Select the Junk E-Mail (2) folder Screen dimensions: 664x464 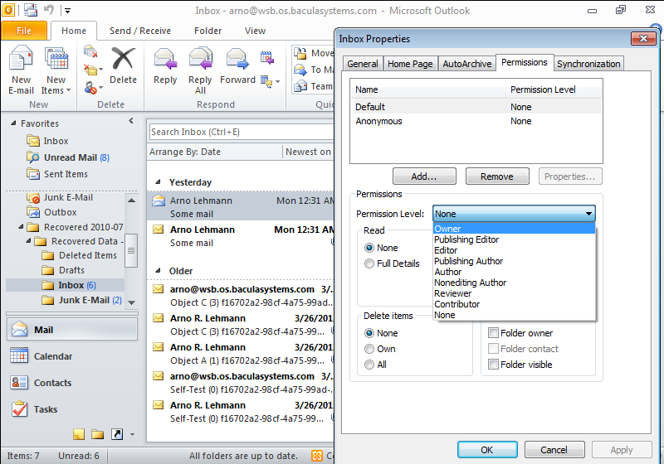[x=90, y=300]
